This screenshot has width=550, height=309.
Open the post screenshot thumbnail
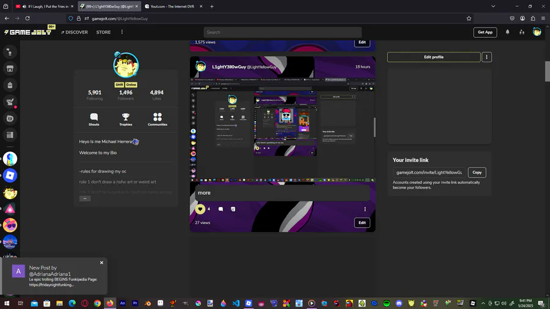[283, 129]
